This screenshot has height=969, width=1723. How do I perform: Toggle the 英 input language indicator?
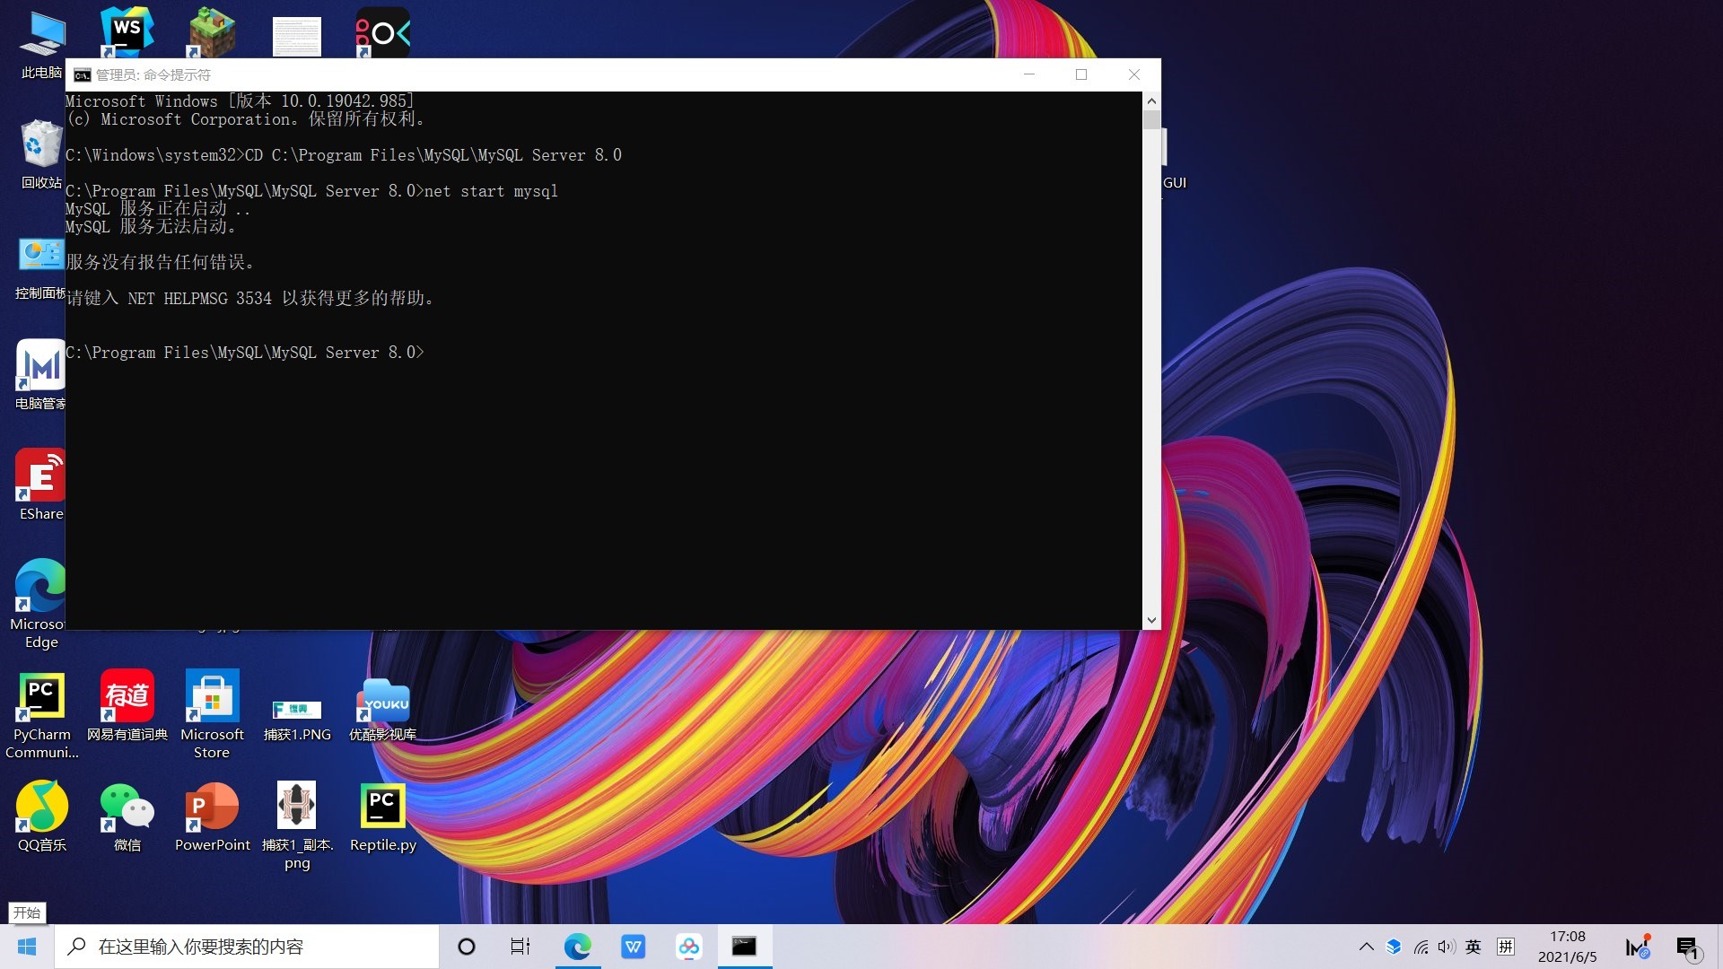[x=1474, y=947]
